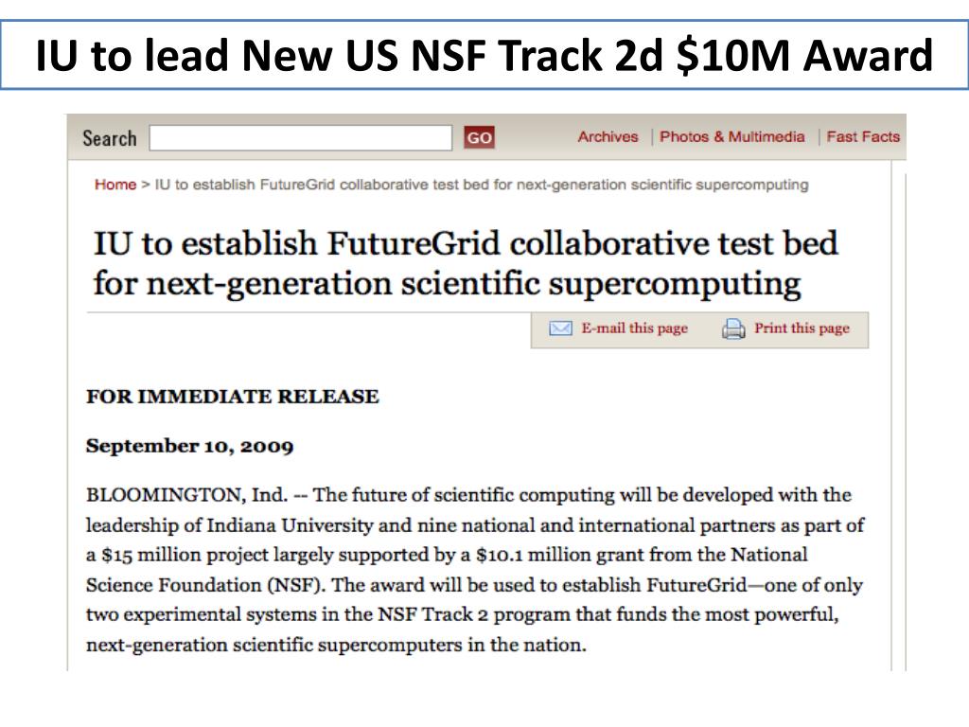Screen dimensions: 969x727
Task: Click the September 10, 2009 date line
Action: (x=189, y=446)
